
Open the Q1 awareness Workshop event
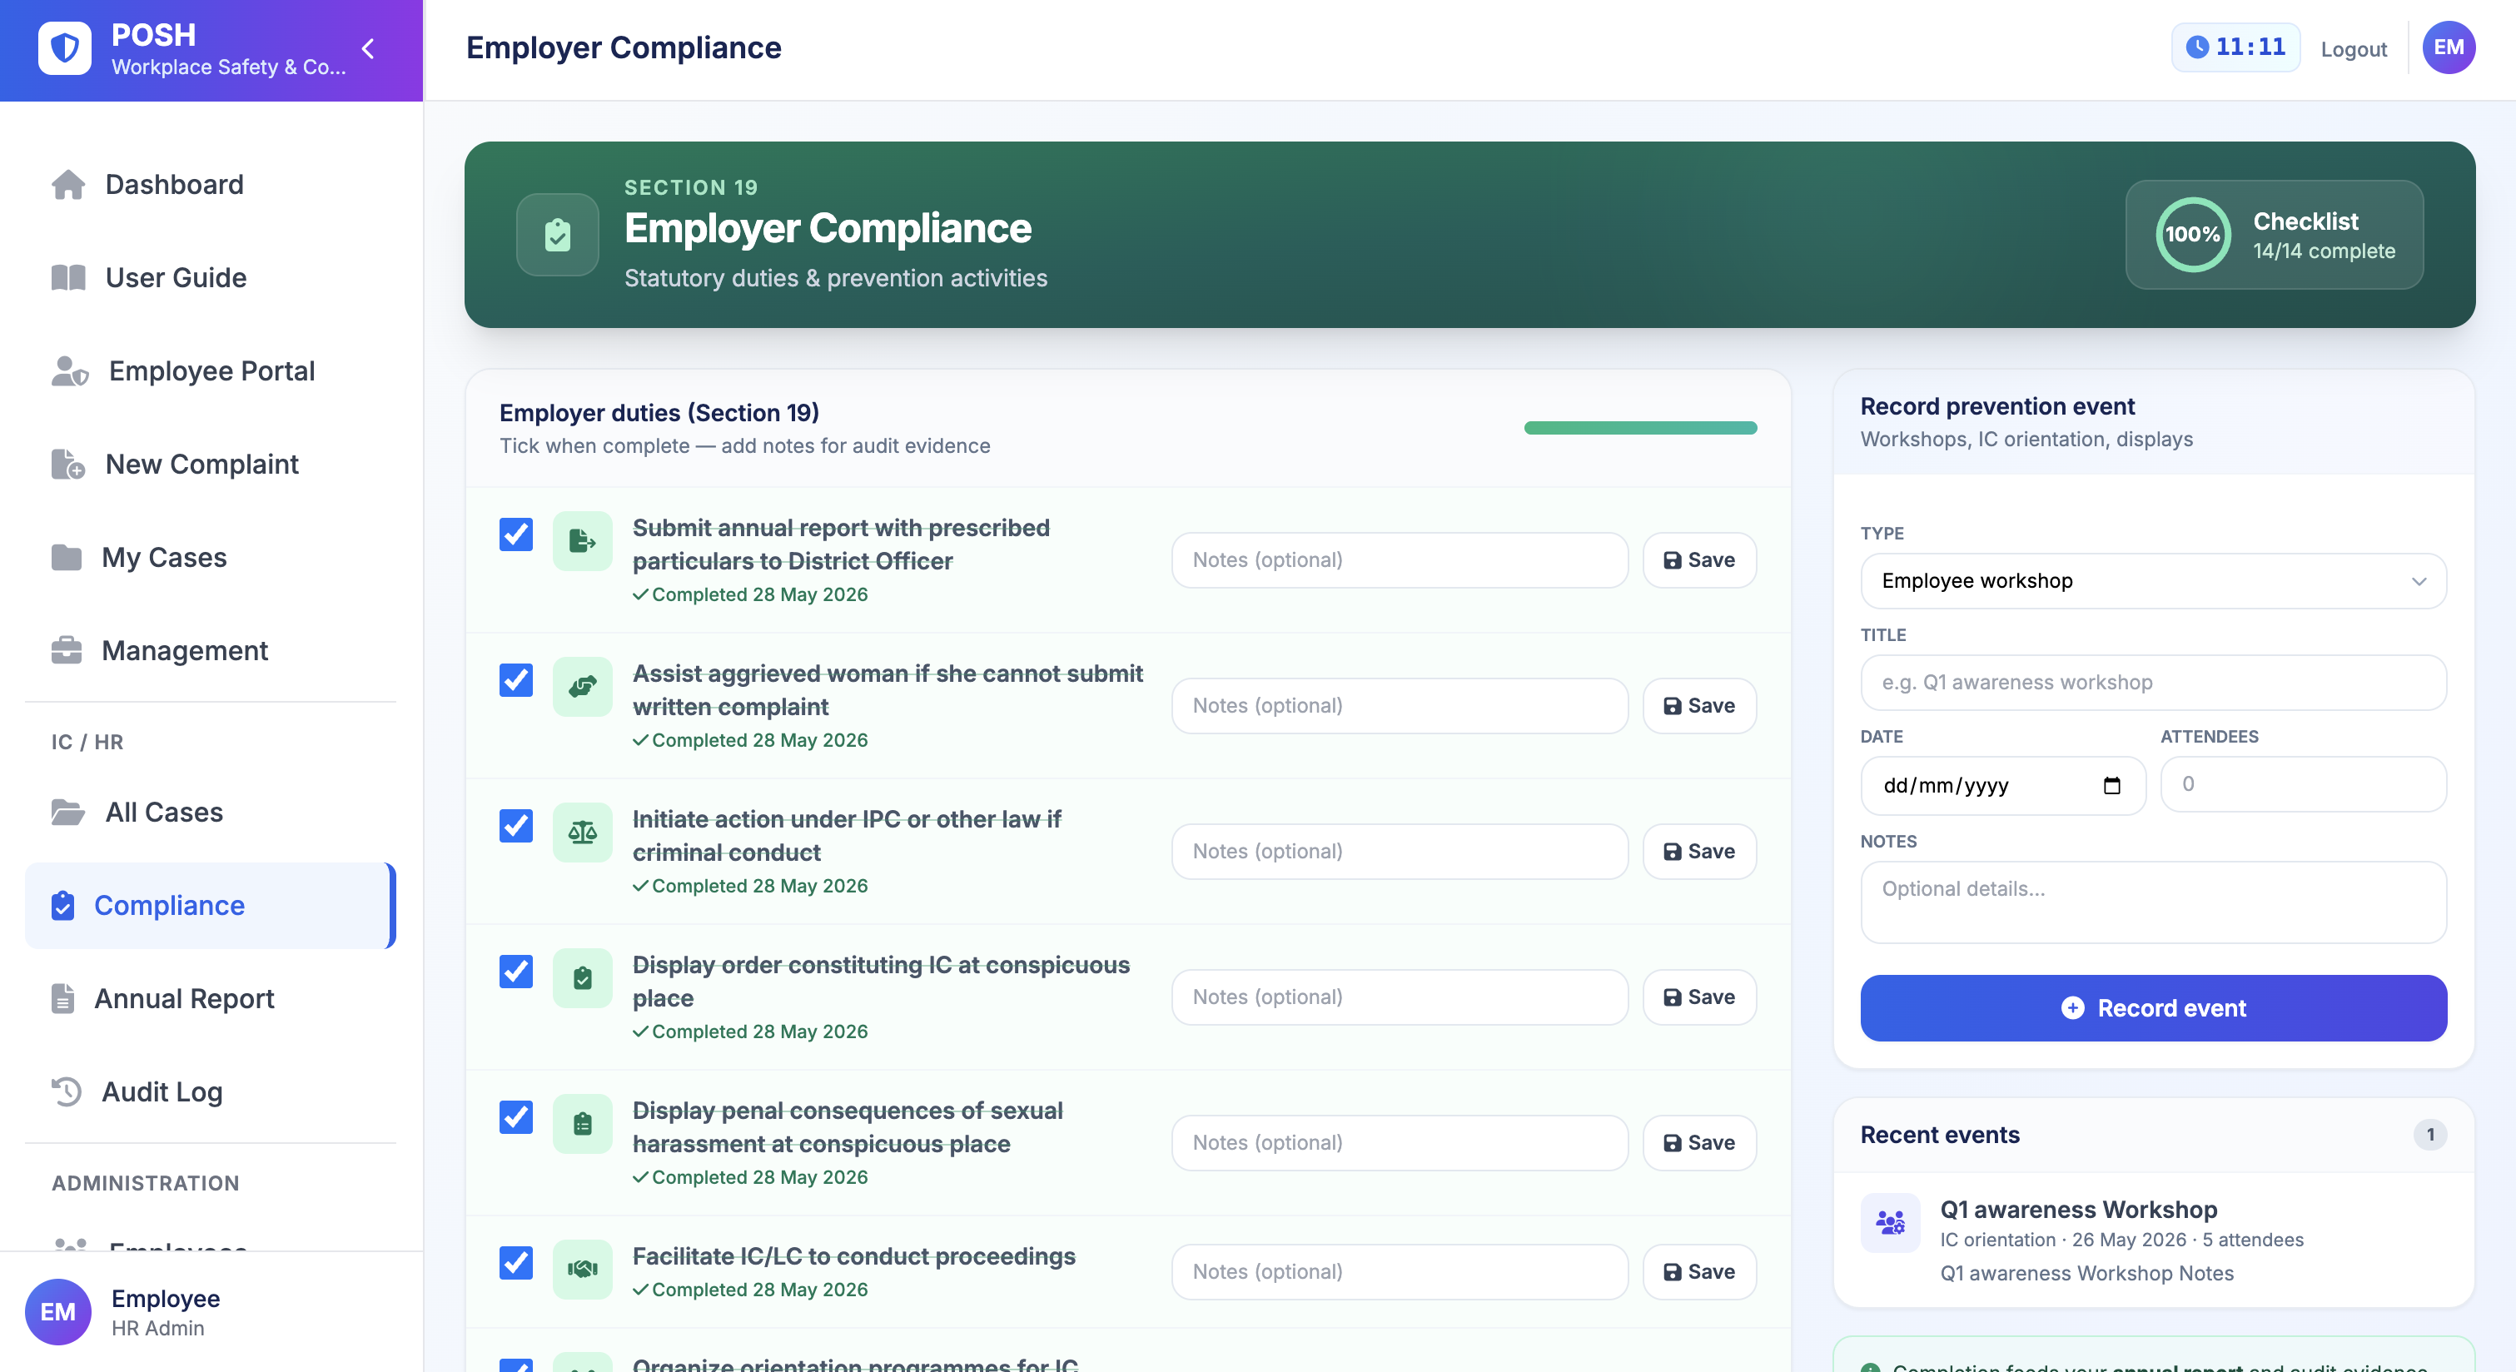tap(2153, 1239)
